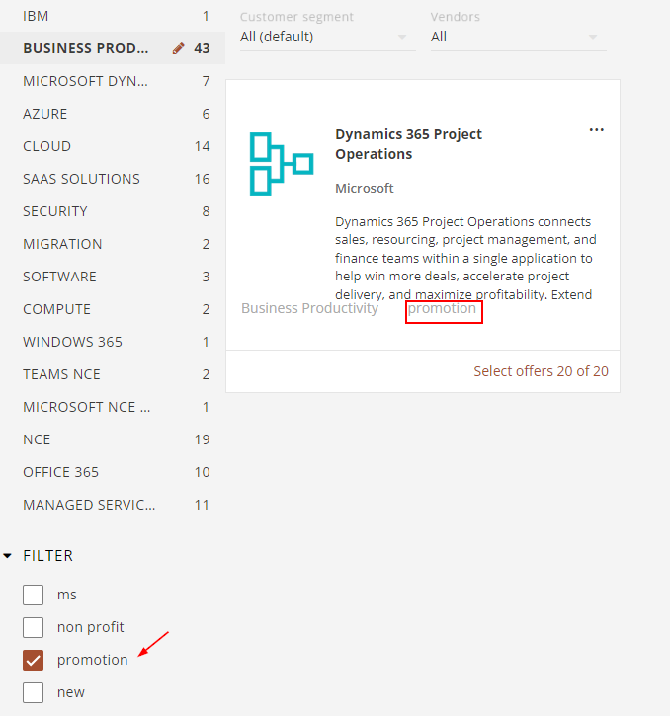The height and width of the screenshot is (716, 670).
Task: Enable the non profit filter checkbox
Action: click(33, 627)
